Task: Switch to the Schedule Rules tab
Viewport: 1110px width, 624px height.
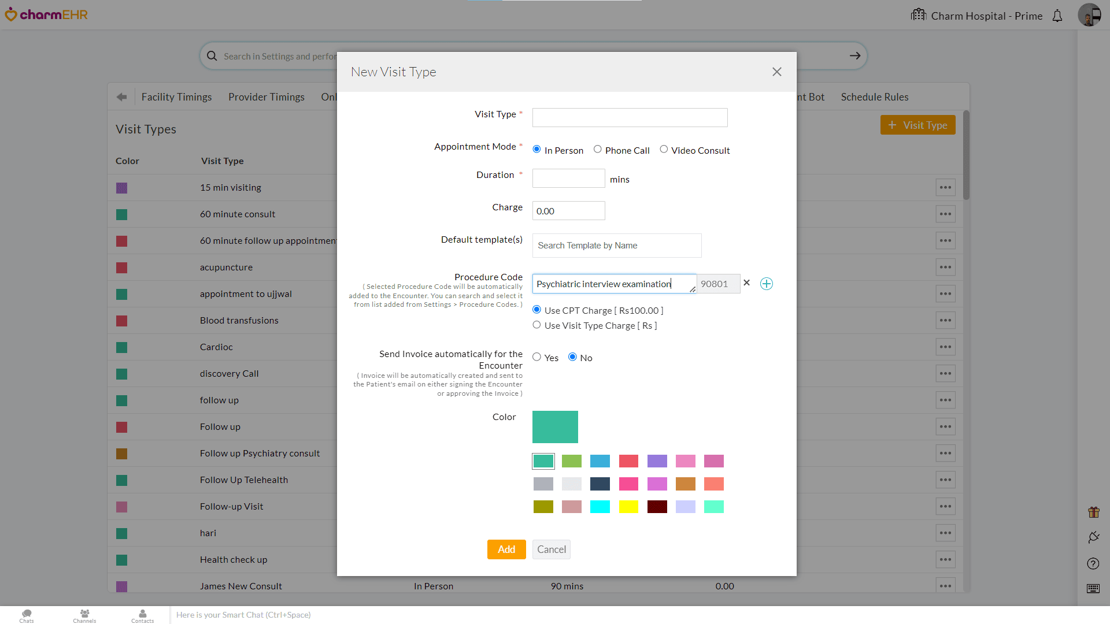Action: pyautogui.click(x=874, y=96)
